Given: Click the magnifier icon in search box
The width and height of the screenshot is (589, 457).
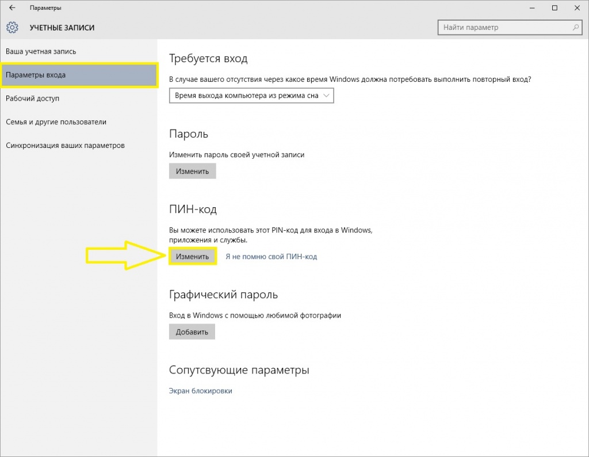Looking at the screenshot, I should (575, 28).
